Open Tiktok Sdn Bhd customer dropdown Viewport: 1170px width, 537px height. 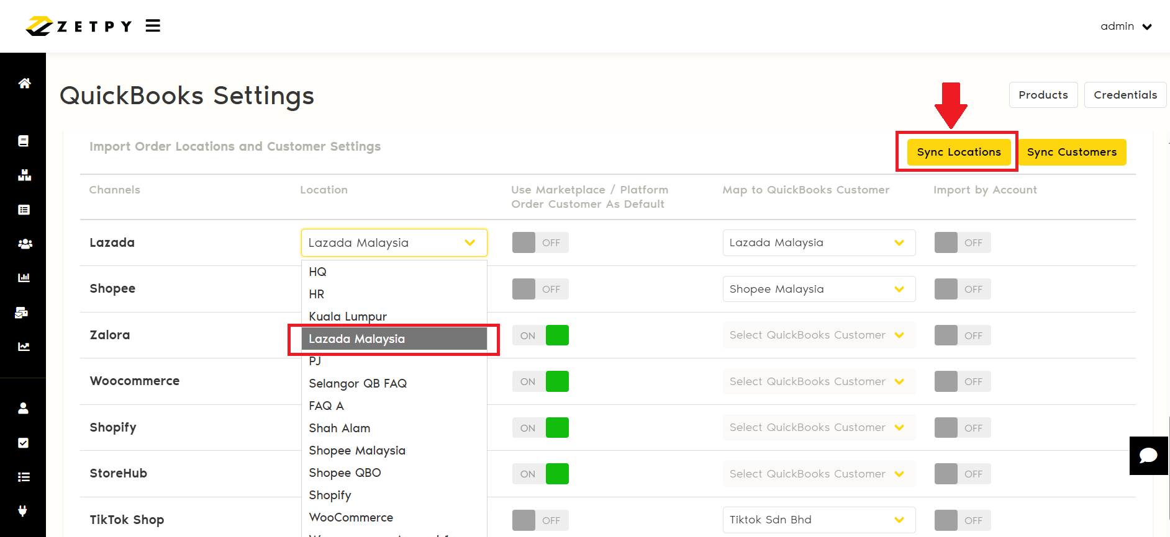pos(819,520)
